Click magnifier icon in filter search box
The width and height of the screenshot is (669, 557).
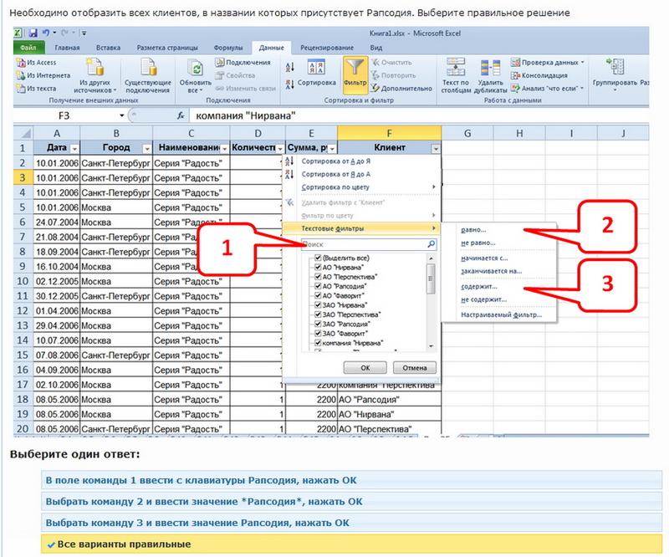431,244
